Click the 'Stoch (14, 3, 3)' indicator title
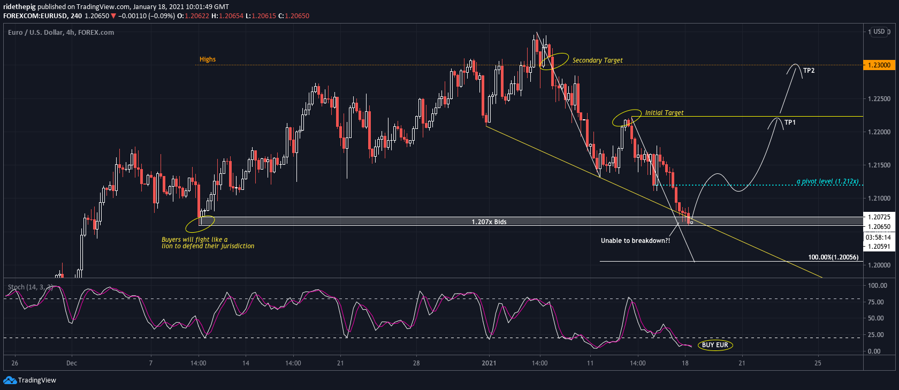The height and width of the screenshot is (390, 899). click(30, 287)
